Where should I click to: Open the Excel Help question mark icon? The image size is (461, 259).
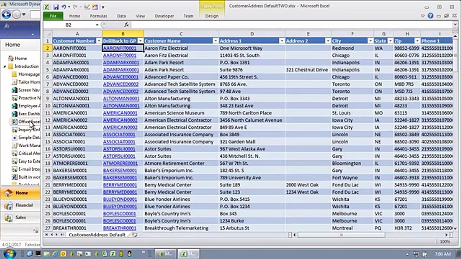(430, 16)
